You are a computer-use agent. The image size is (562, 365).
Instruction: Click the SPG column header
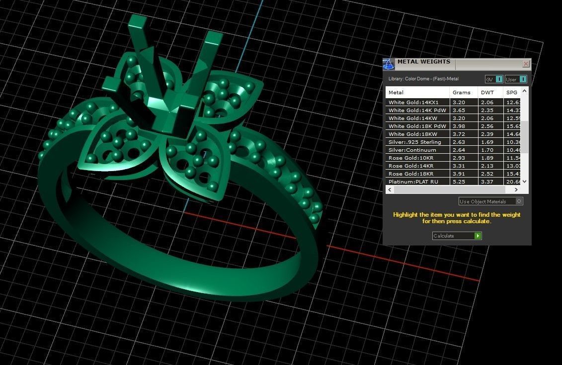coord(512,92)
